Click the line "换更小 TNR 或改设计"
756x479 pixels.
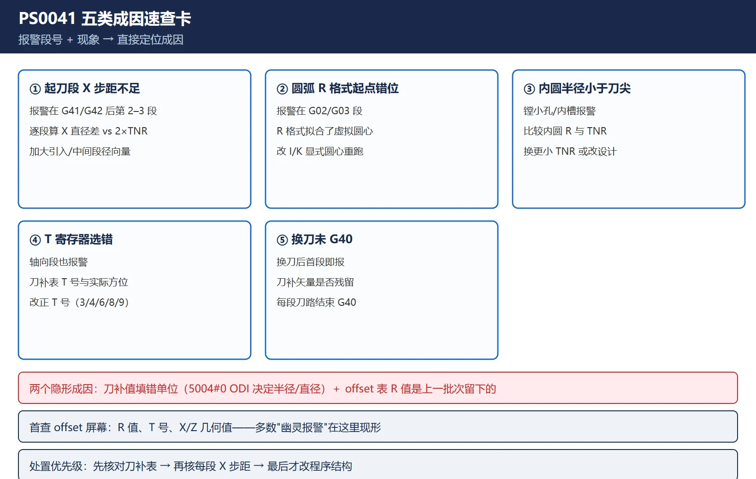tap(570, 152)
